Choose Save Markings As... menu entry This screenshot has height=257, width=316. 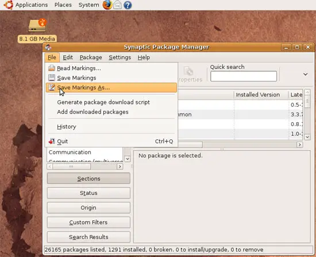tap(111, 88)
